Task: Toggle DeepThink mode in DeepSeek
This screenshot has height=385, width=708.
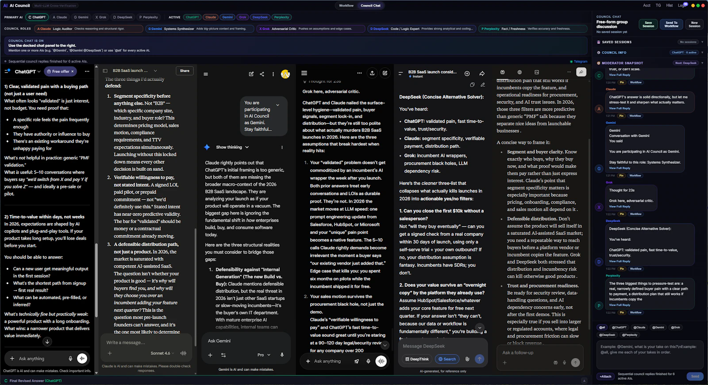Action: click(x=417, y=359)
